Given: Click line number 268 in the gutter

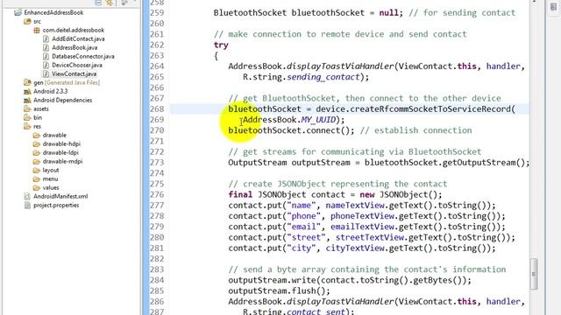Looking at the screenshot, I should [157, 108].
